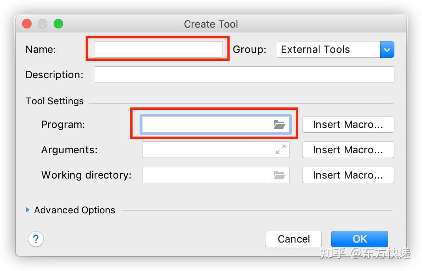Image resolution: width=422 pixels, height=271 pixels.
Task: Open the expand editor icon in Arguments field
Action: [280, 150]
